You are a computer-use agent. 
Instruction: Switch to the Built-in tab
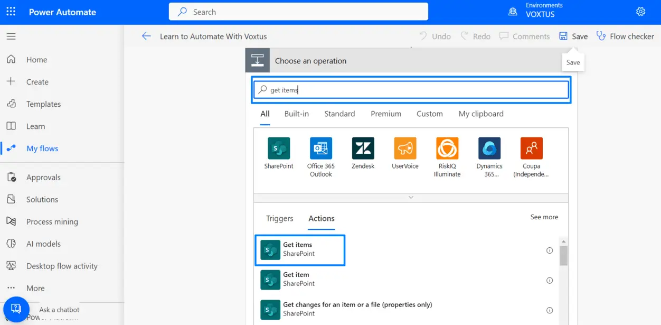coord(296,114)
